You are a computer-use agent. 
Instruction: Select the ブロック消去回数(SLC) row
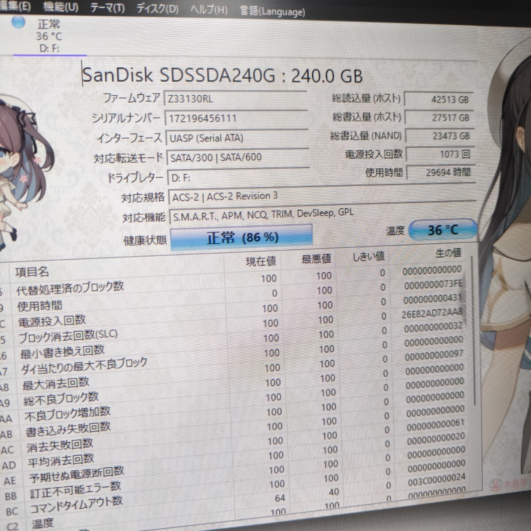[235, 325]
